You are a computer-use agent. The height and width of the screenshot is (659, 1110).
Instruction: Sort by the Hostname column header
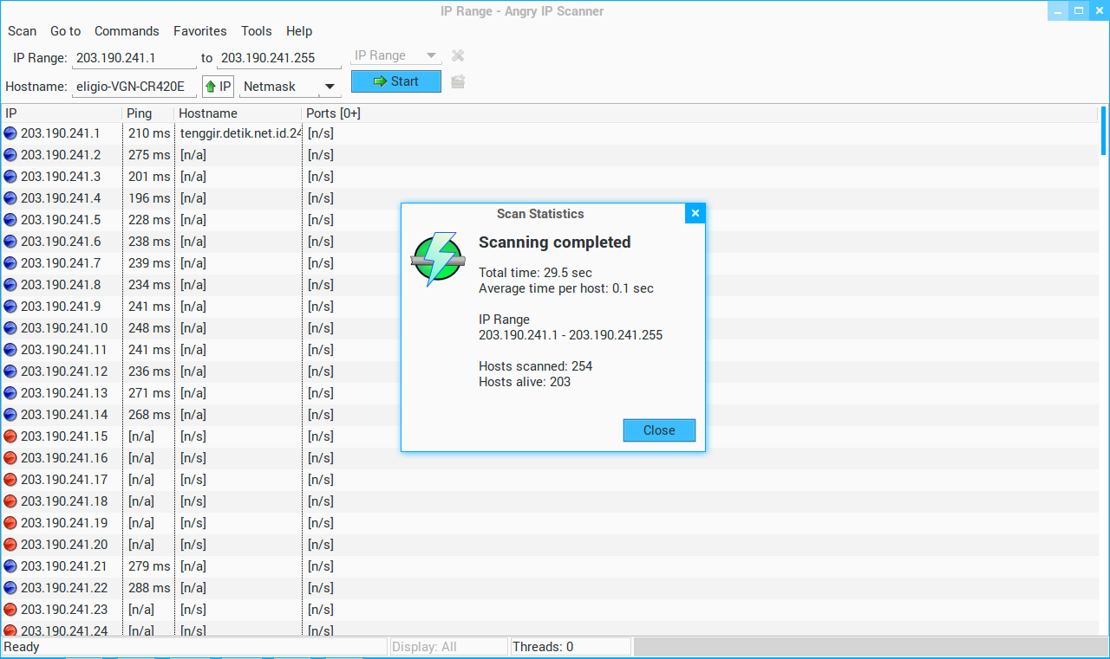click(x=238, y=113)
